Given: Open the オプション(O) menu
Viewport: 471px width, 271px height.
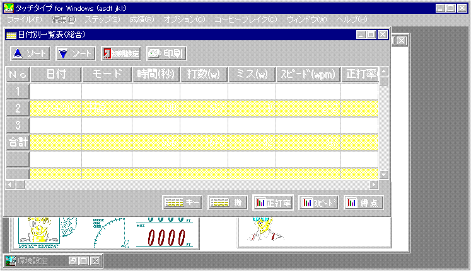Looking at the screenshot, I should pyautogui.click(x=184, y=19).
